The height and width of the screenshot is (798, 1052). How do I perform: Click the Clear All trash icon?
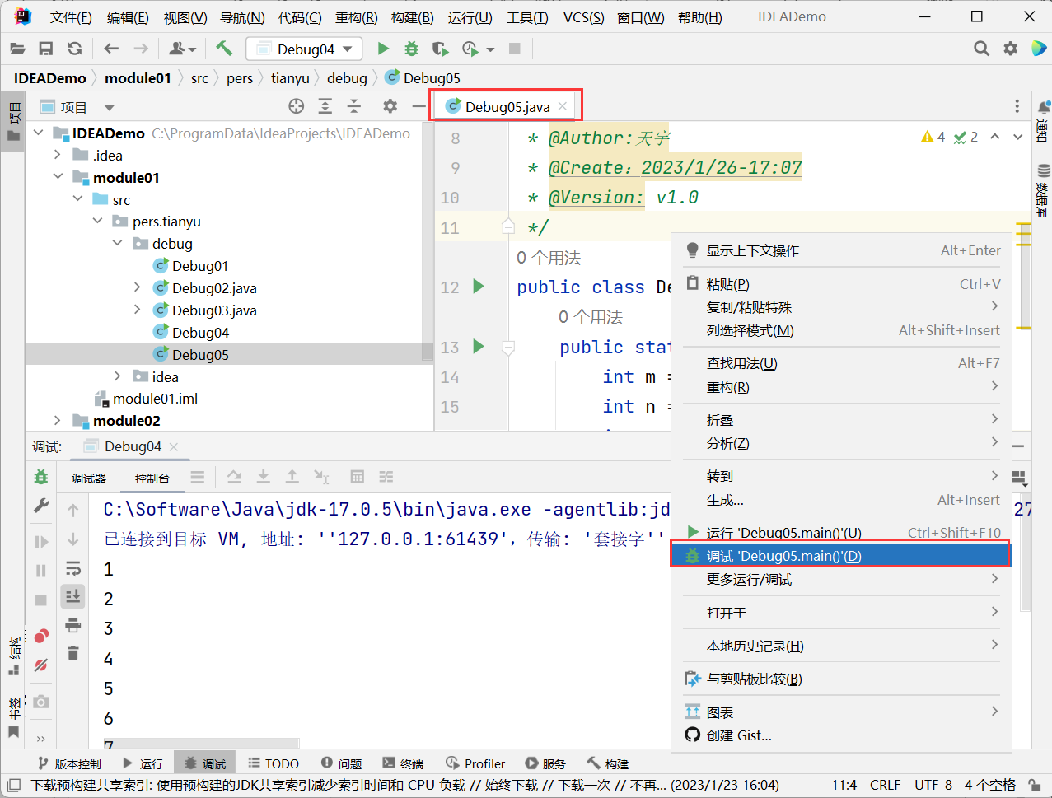(73, 653)
